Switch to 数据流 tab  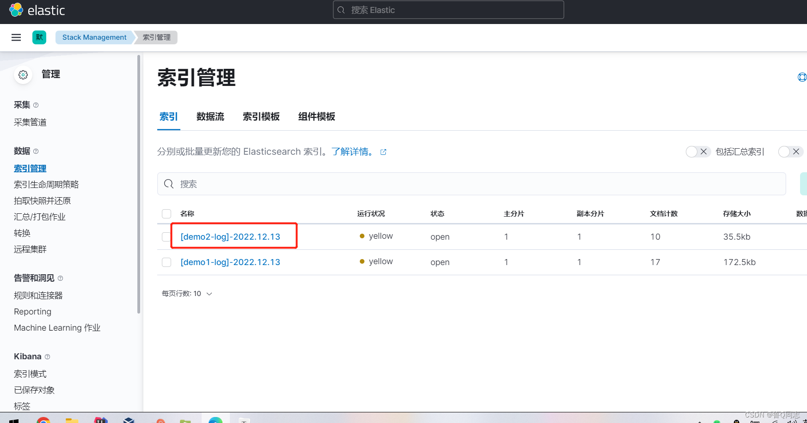click(210, 117)
